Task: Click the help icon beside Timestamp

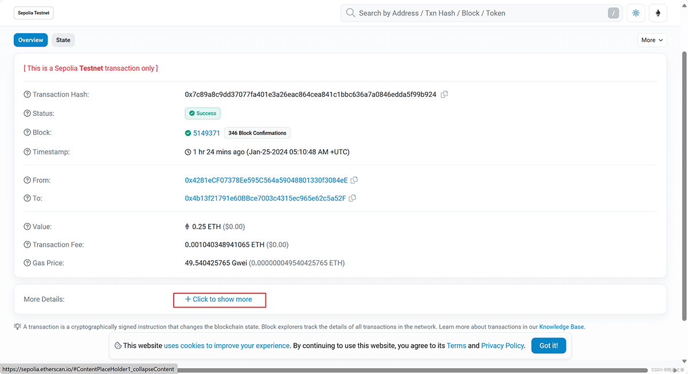Action: (x=27, y=152)
